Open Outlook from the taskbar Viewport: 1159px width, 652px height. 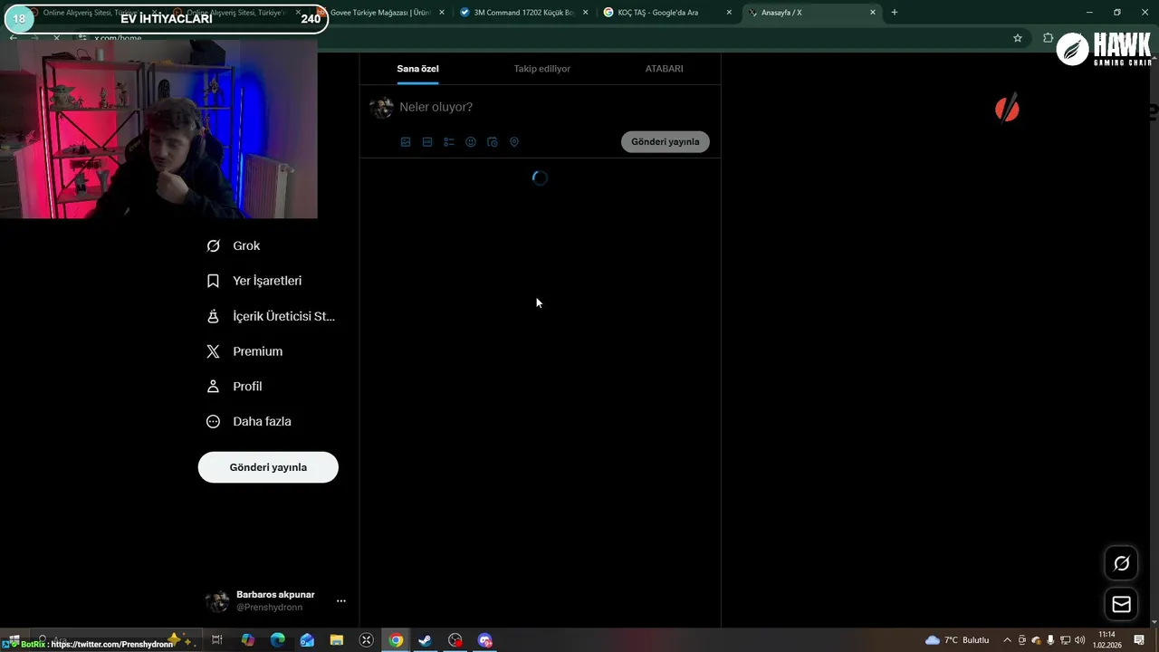[x=307, y=640]
